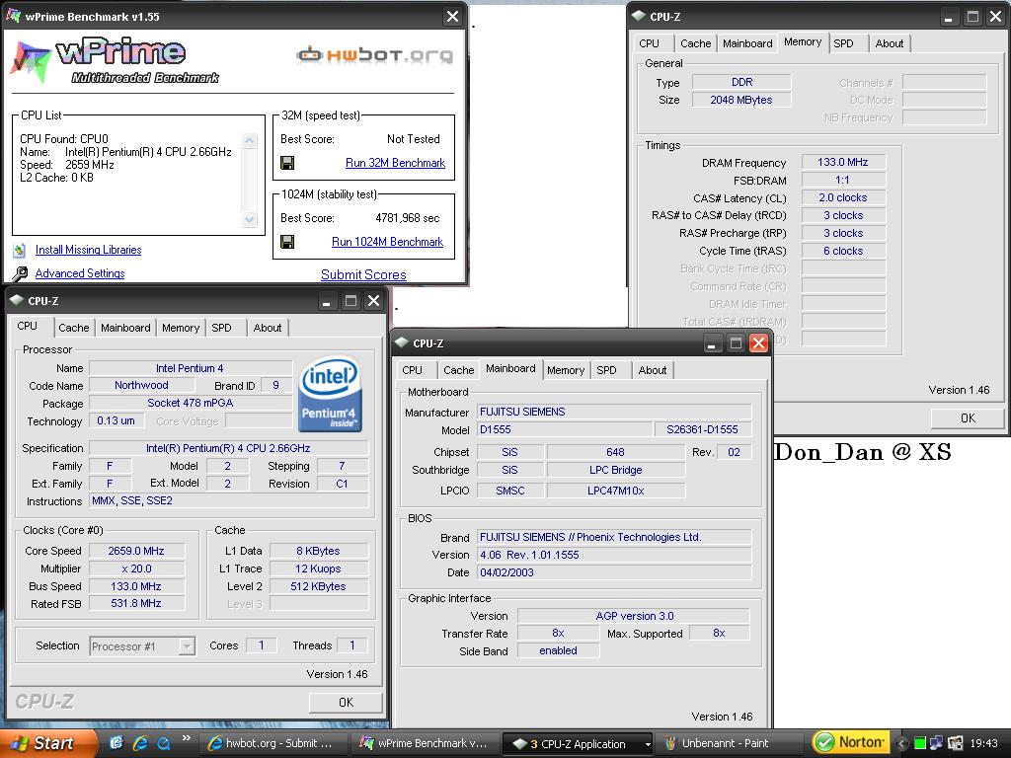
Task: Click the Best Score 4781,968 sec text
Action: 408,218
